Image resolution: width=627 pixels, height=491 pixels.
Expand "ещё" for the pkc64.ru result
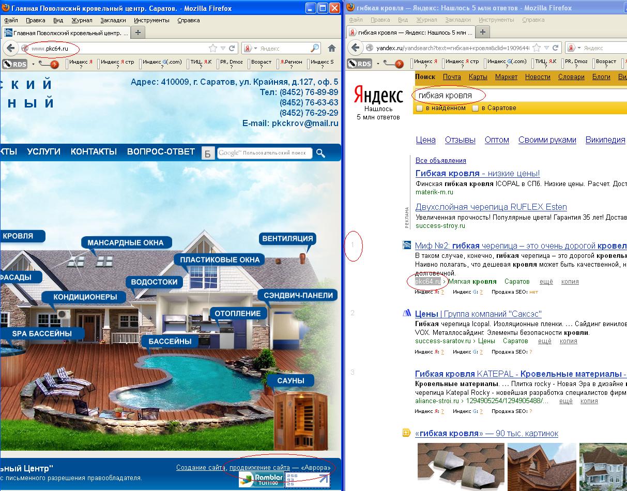click(546, 282)
